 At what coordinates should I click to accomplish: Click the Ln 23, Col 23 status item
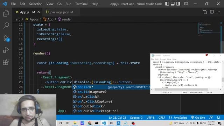tap(118, 118)
